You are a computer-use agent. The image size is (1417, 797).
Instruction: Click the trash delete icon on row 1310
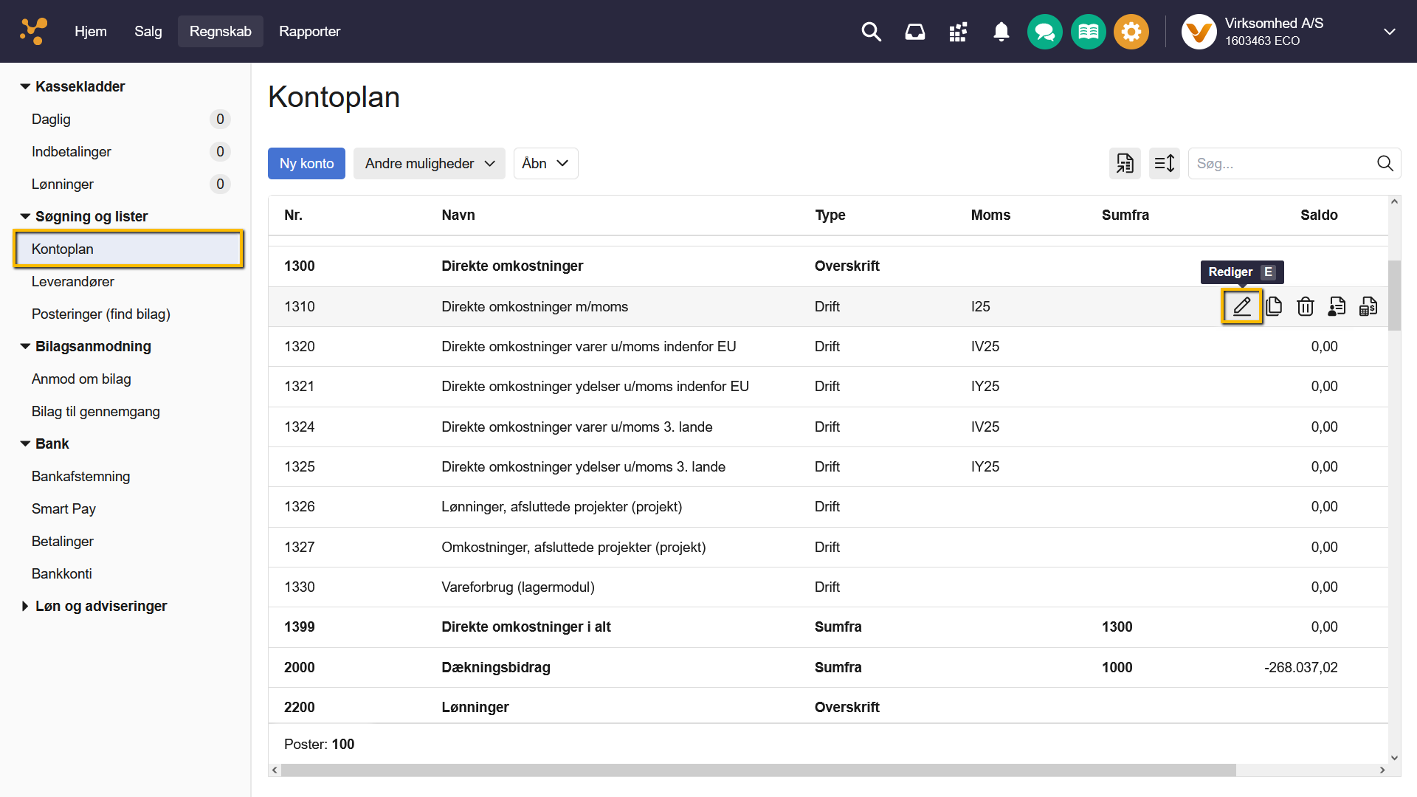tap(1306, 306)
